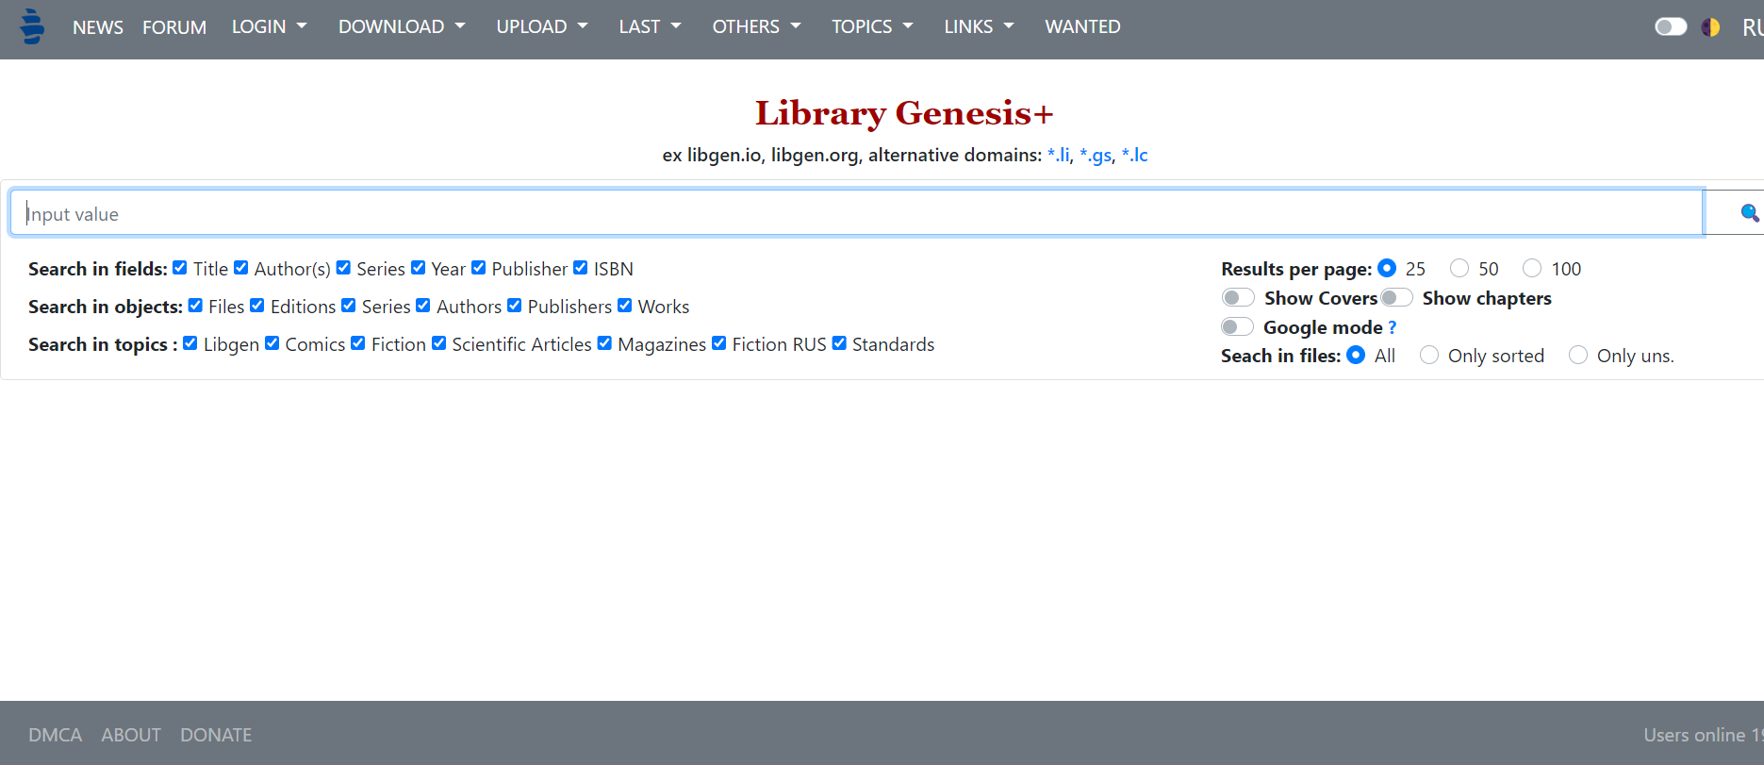The height and width of the screenshot is (765, 1764).
Task: Open the DONATE footer link
Action: click(x=216, y=735)
